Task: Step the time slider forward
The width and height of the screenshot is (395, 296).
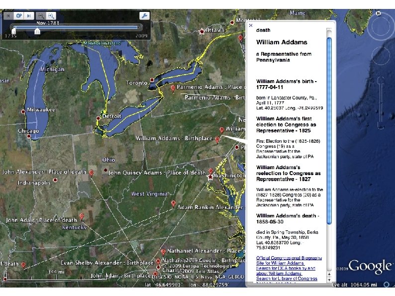Action: pyautogui.click(x=29, y=16)
